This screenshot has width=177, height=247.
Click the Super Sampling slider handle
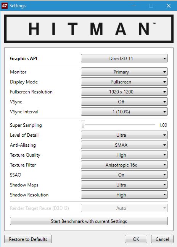click(83, 125)
